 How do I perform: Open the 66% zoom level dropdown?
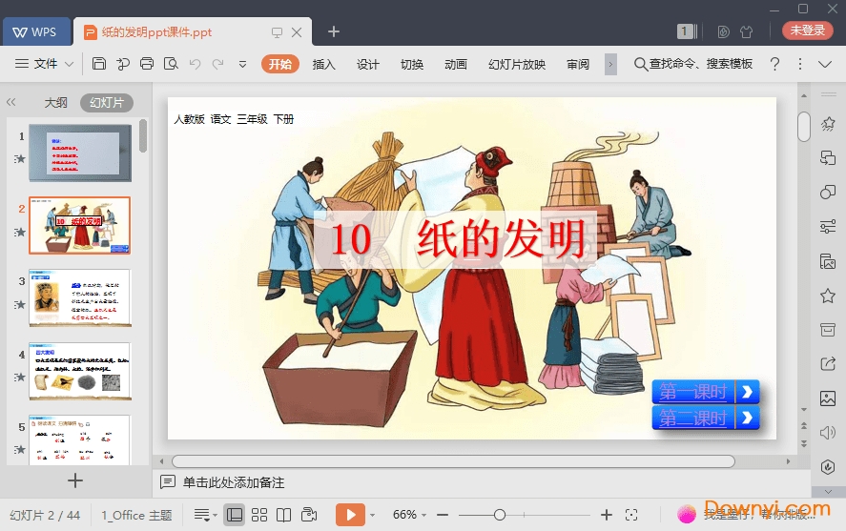pos(409,515)
